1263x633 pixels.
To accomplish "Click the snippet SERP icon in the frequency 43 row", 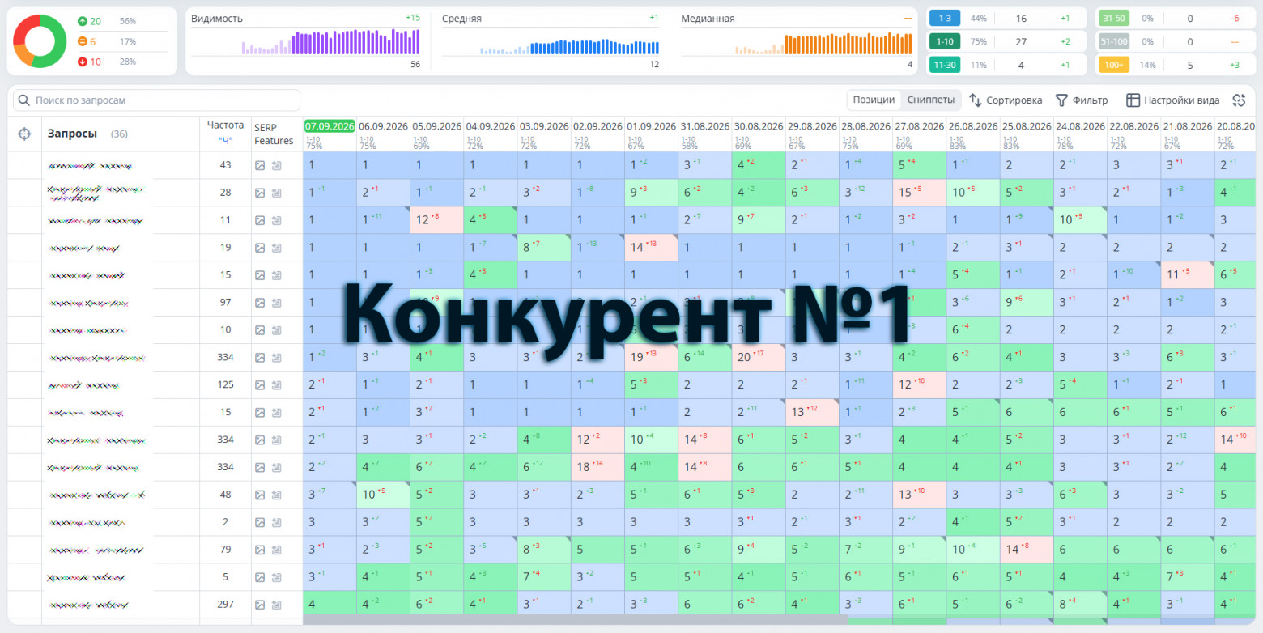I will (276, 165).
